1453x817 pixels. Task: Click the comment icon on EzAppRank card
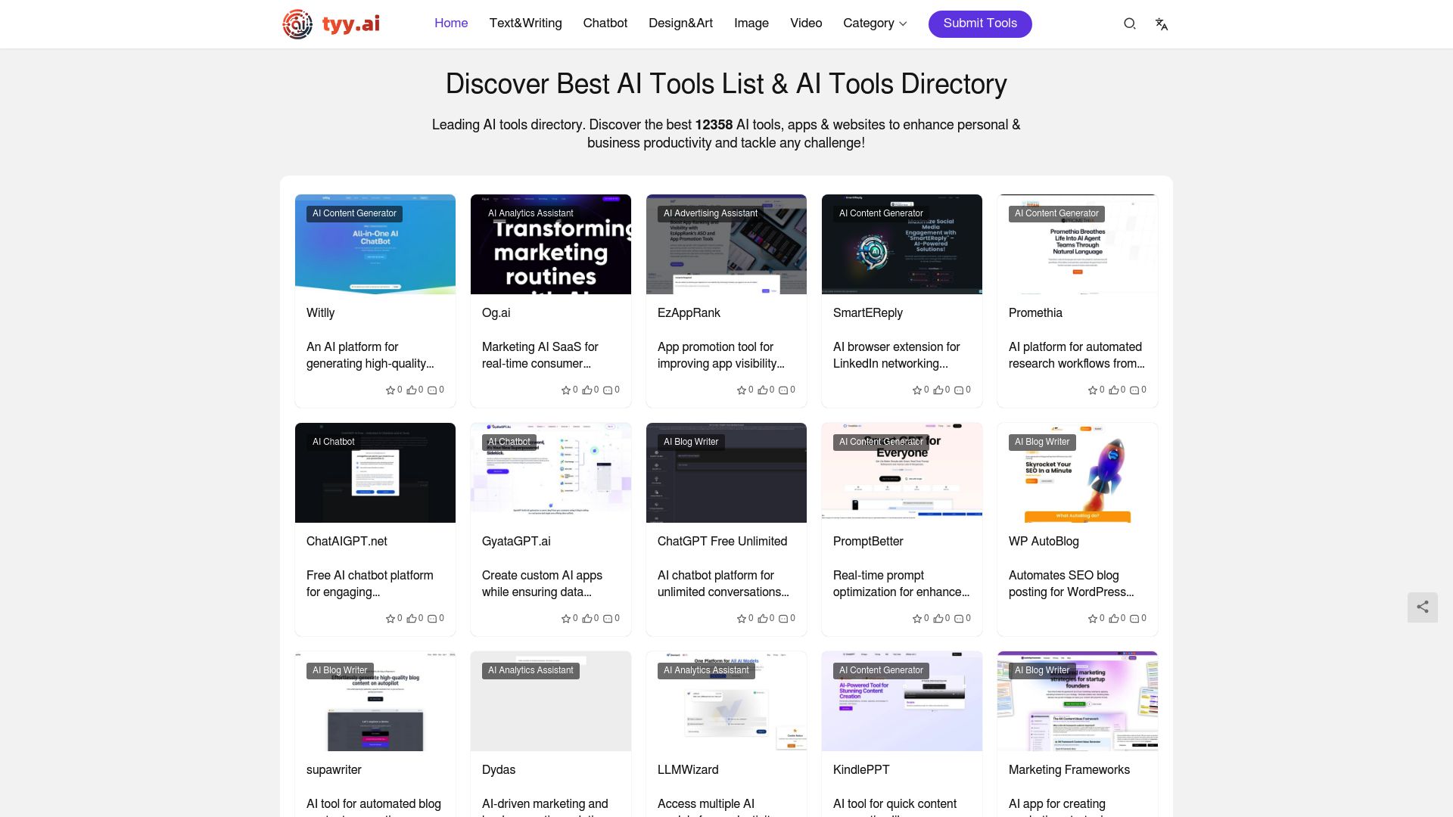[781, 390]
